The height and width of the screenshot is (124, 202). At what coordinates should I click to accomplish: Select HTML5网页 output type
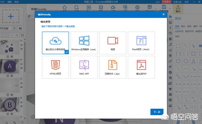[x=56, y=67]
